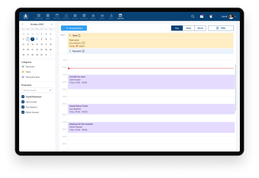This screenshot has width=259, height=178.
Task: Click the Personal Event button
Action: click(x=74, y=28)
